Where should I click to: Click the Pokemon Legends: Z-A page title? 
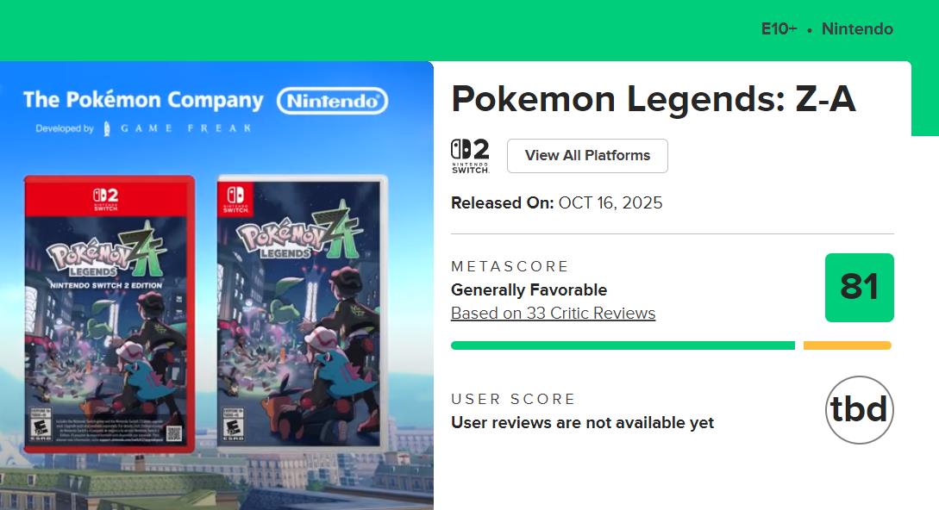653,99
